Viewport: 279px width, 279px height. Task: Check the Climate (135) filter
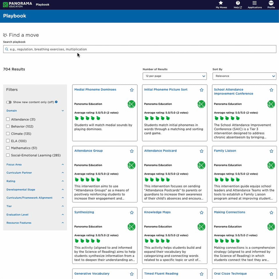(x=8, y=134)
